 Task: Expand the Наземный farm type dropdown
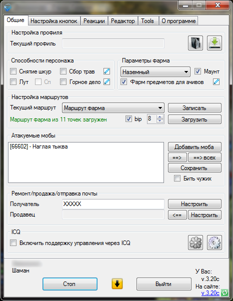[x=155, y=72]
